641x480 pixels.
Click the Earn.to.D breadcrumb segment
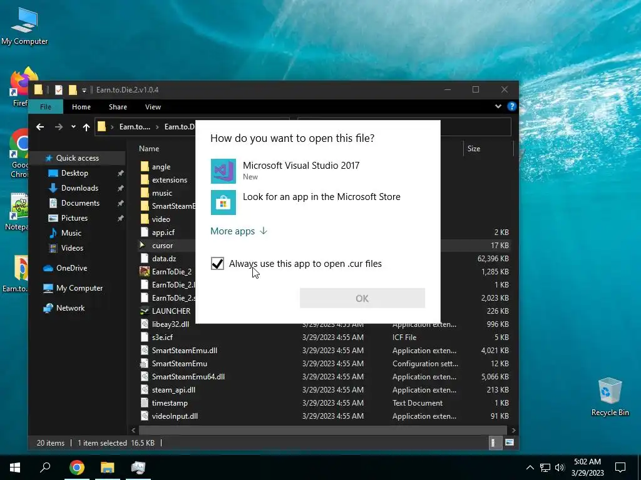coord(179,127)
